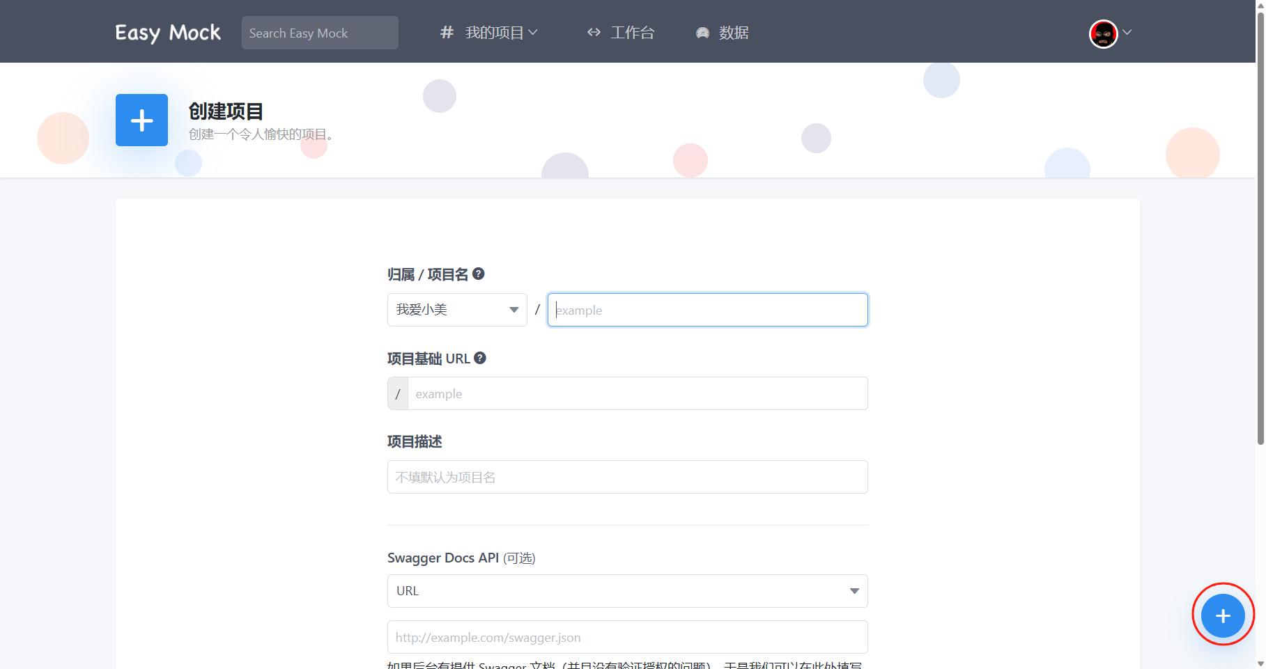Screen dimensions: 1266x669
Task: Expand the avatar account menu chevron
Action: tap(1127, 33)
